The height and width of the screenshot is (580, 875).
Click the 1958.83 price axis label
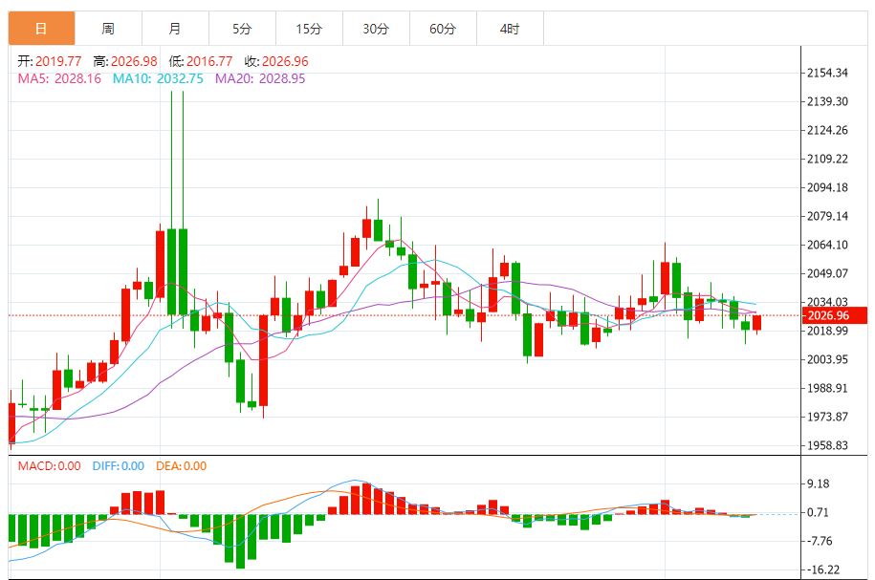click(827, 445)
